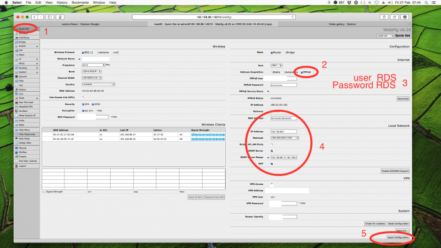Click Logout in the sidebar
441x248 pixels.
[x=27, y=166]
